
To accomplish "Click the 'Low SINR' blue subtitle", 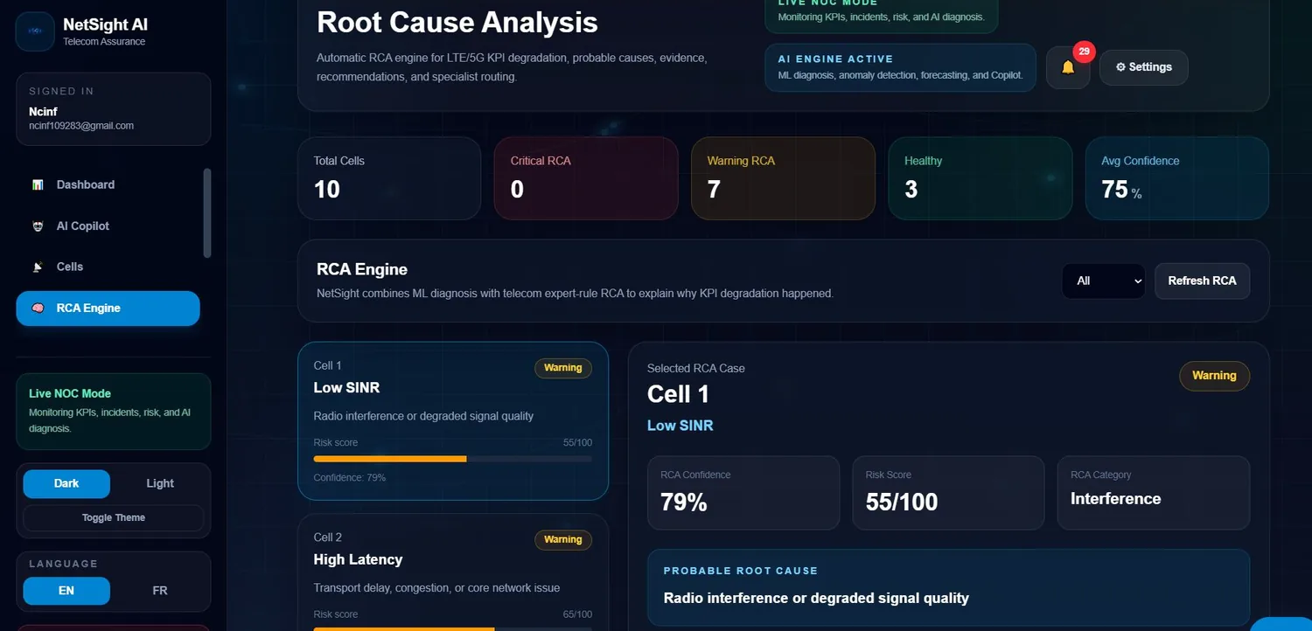I will pos(680,426).
